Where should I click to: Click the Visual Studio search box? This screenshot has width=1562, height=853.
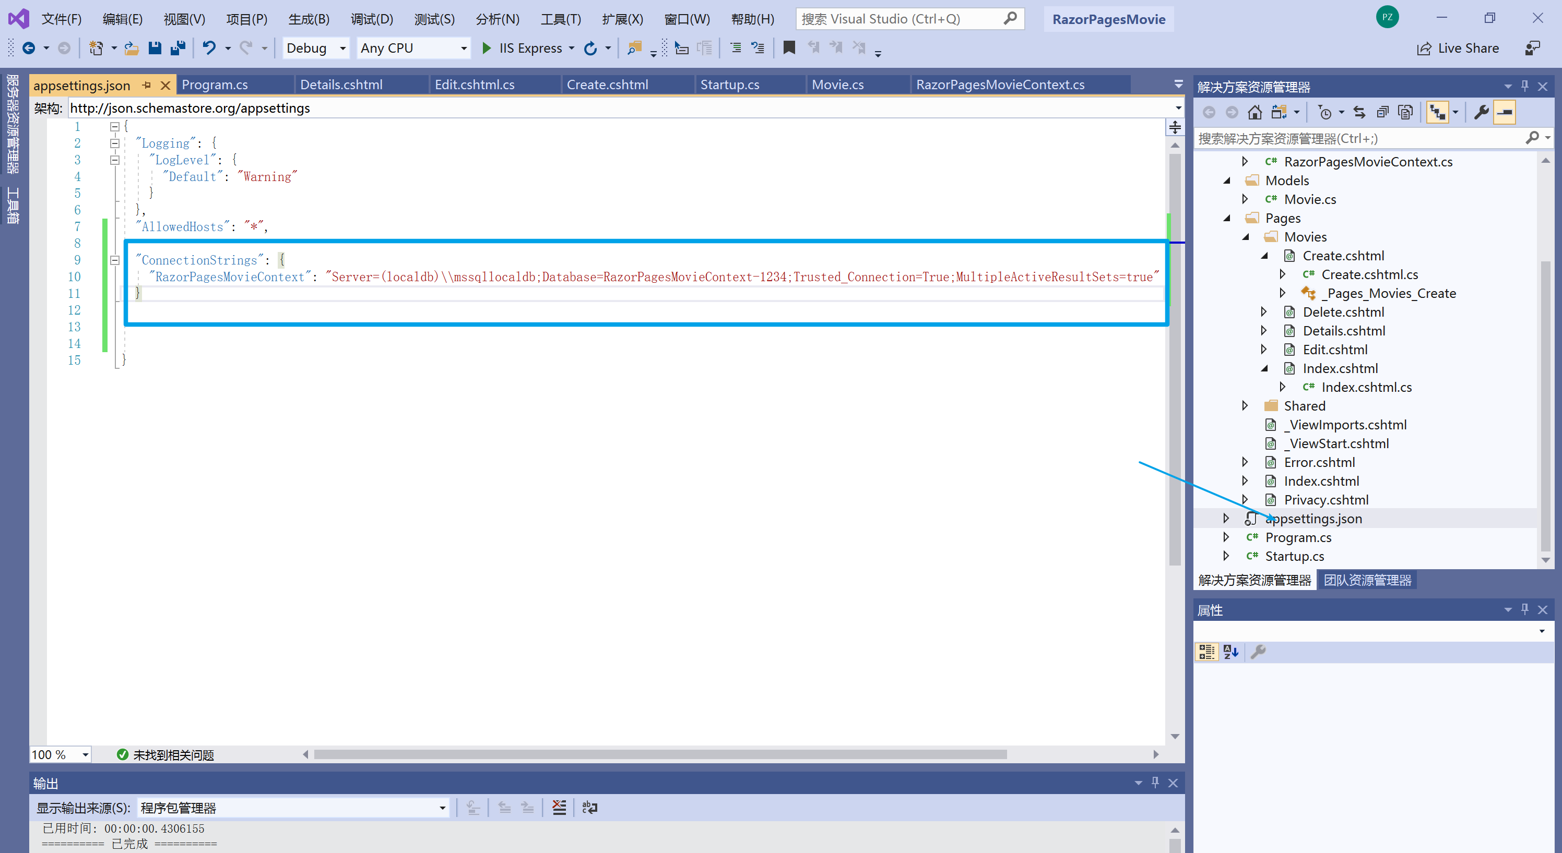pos(901,19)
